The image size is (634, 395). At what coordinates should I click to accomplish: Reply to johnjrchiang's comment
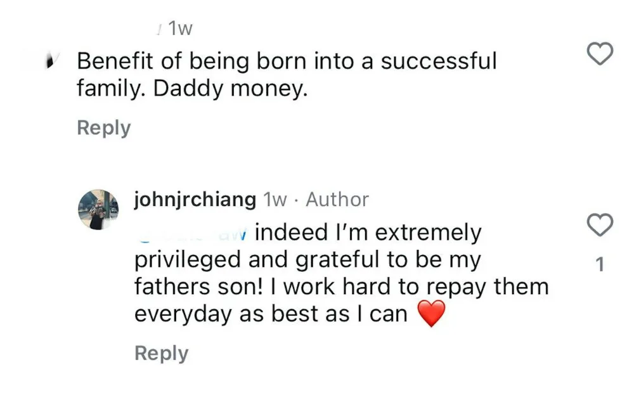(161, 353)
